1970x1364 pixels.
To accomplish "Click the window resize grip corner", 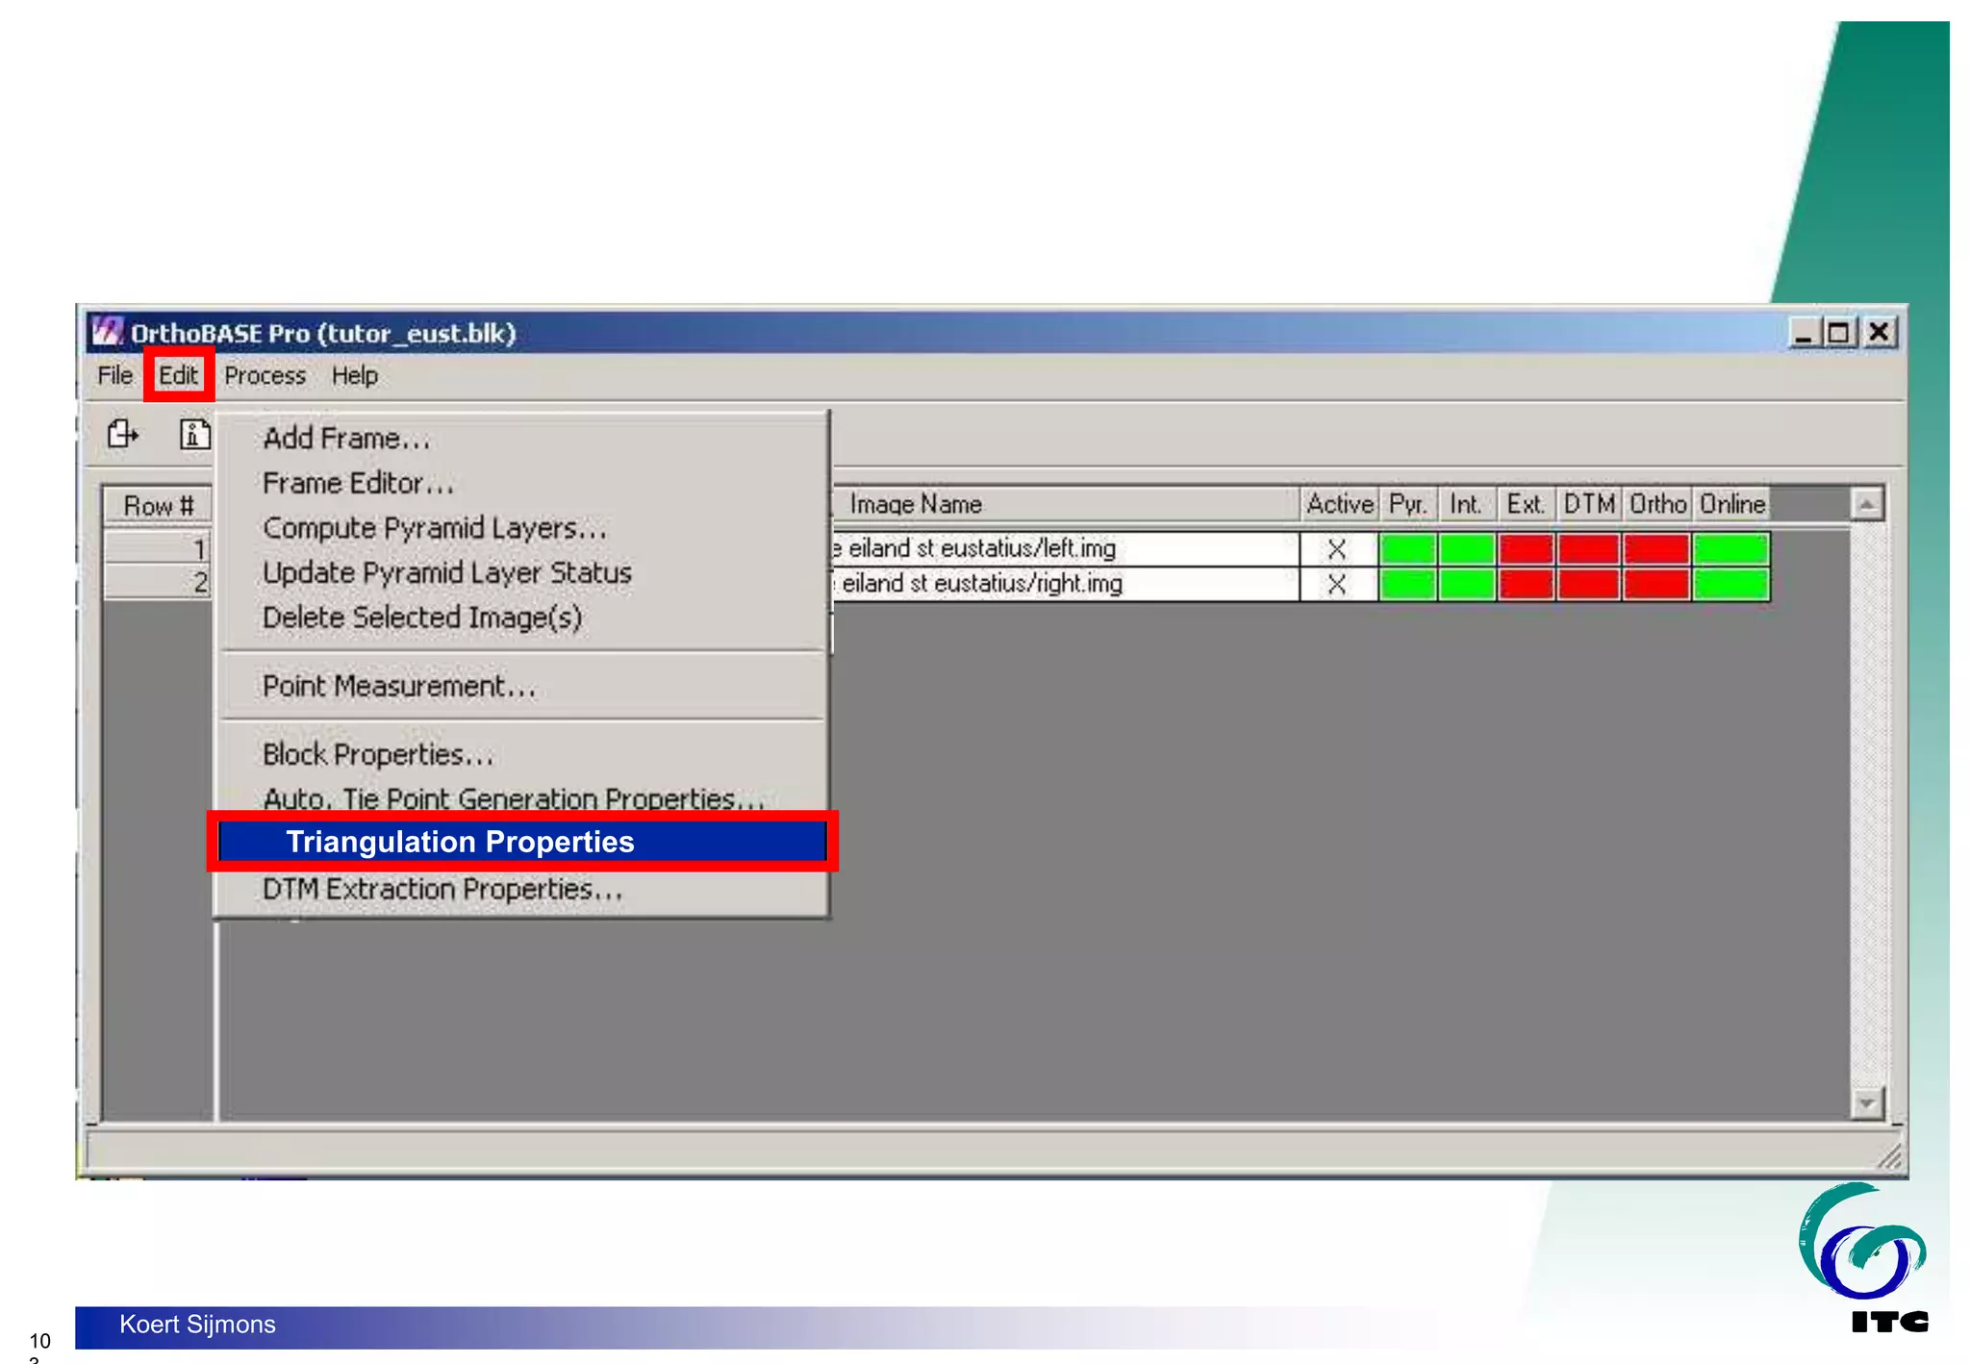I will click(x=1890, y=1155).
